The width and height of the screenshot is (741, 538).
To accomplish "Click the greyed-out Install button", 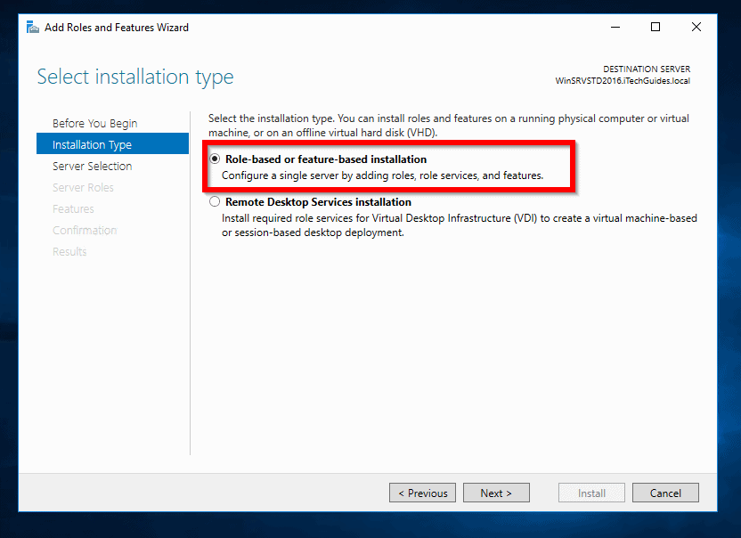I will [591, 493].
